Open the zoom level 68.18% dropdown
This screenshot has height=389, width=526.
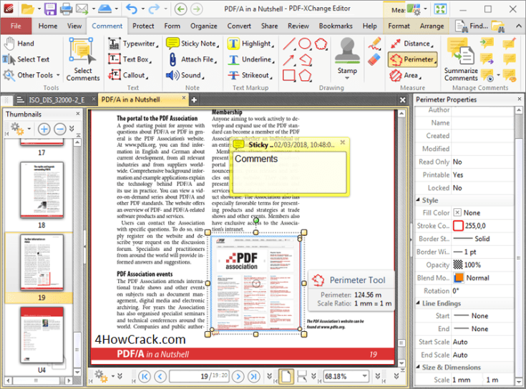coord(364,376)
